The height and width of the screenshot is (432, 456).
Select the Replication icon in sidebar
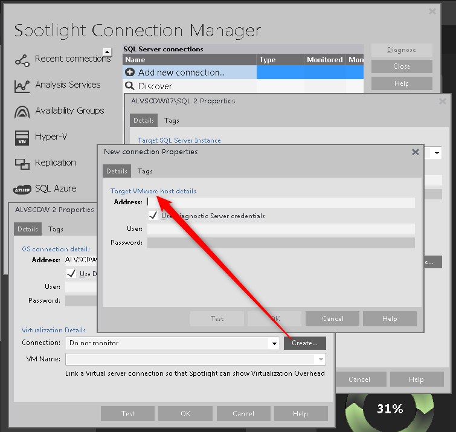22,164
